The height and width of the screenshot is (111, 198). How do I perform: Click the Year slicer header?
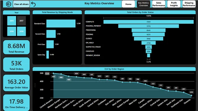pos(16,12)
